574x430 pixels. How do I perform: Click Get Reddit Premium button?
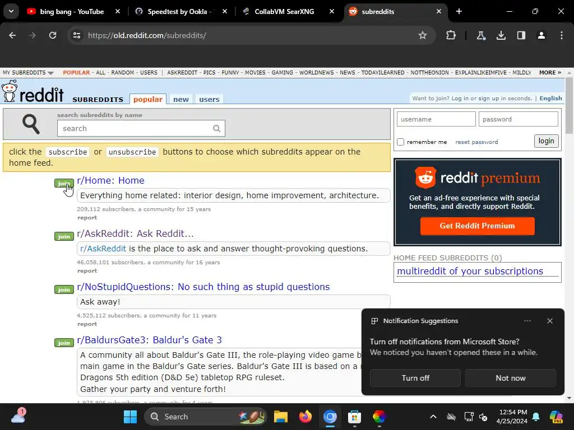pyautogui.click(x=478, y=226)
